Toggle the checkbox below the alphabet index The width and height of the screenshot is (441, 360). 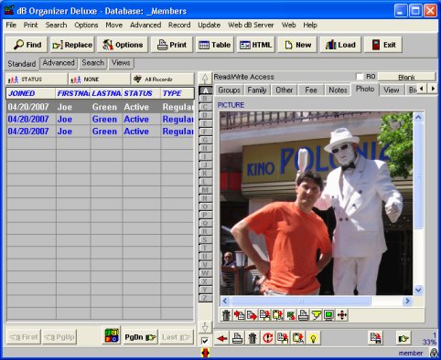click(205, 341)
